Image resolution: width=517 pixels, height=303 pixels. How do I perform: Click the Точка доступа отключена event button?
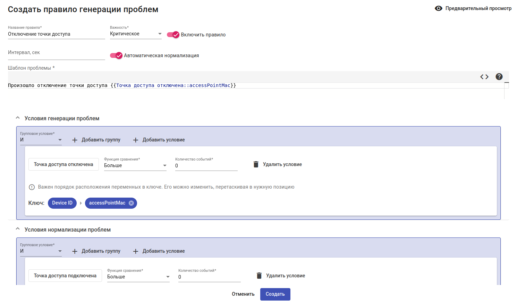point(63,164)
